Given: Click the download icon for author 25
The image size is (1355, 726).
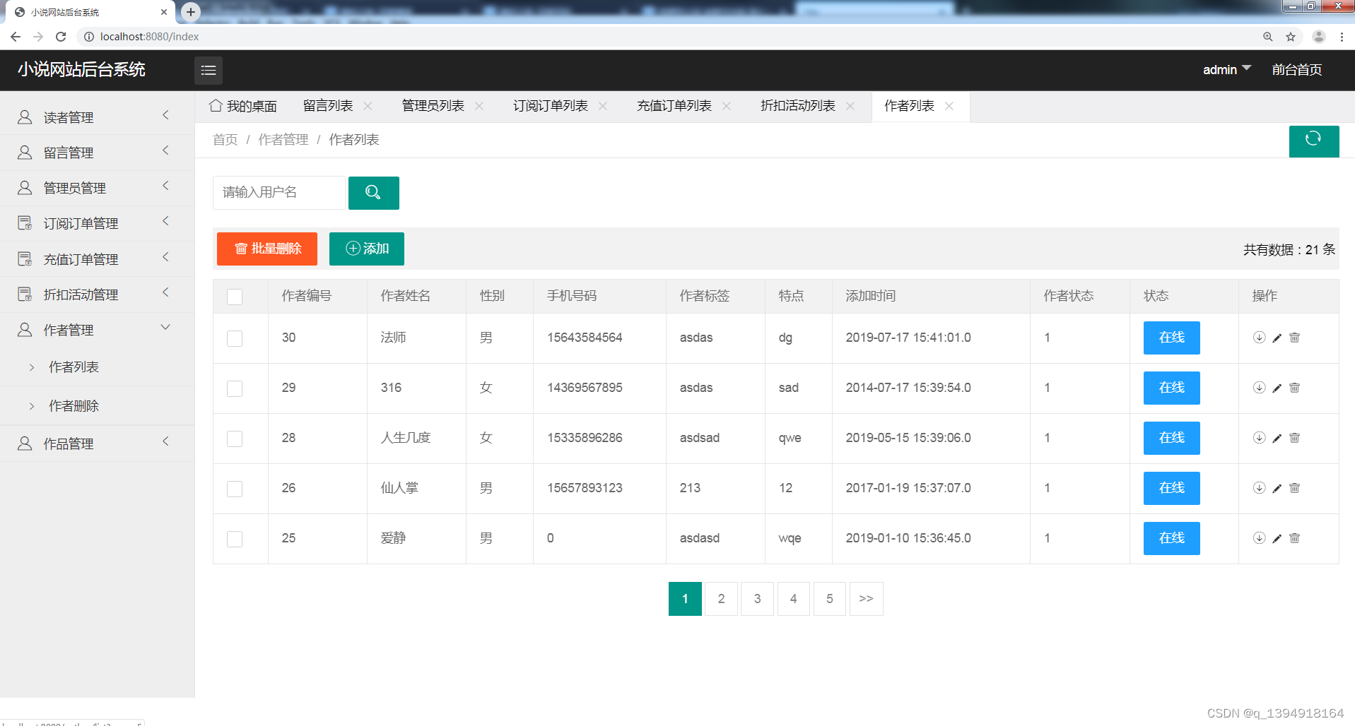Looking at the screenshot, I should (x=1259, y=538).
